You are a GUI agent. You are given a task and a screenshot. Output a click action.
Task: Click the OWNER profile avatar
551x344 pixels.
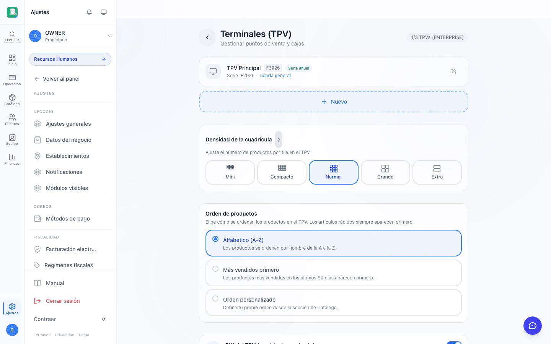(35, 36)
